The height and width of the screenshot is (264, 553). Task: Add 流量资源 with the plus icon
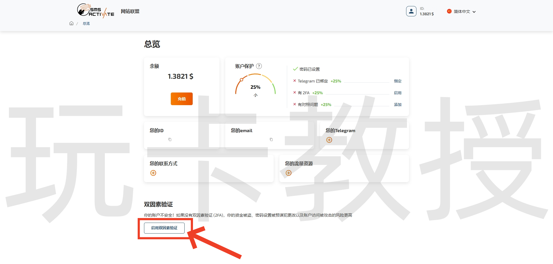pos(288,173)
